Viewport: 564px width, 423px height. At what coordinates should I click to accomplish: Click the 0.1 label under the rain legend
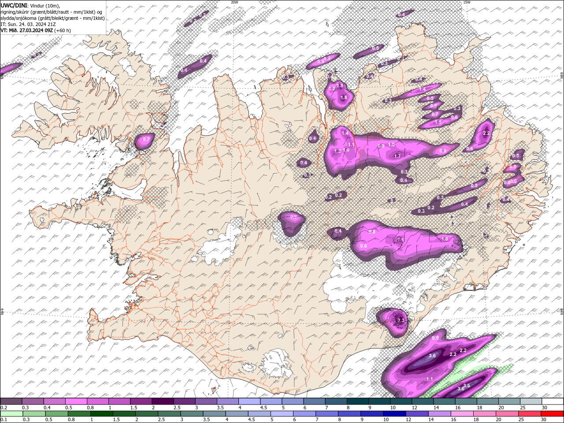(x=3, y=419)
